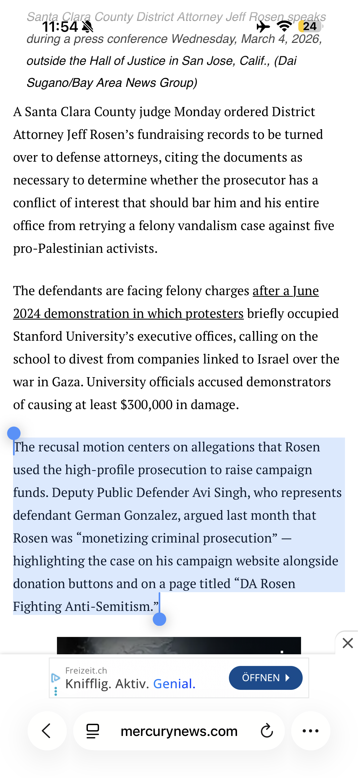Image resolution: width=358 pixels, height=778 pixels.
Task: Tap the battery indicator in status bar
Action: (x=310, y=26)
